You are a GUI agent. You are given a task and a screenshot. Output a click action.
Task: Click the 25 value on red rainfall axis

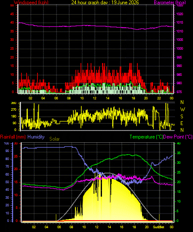pyautogui.click(x=16, y=156)
